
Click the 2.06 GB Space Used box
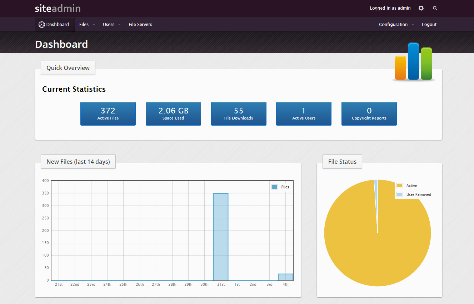tap(173, 113)
